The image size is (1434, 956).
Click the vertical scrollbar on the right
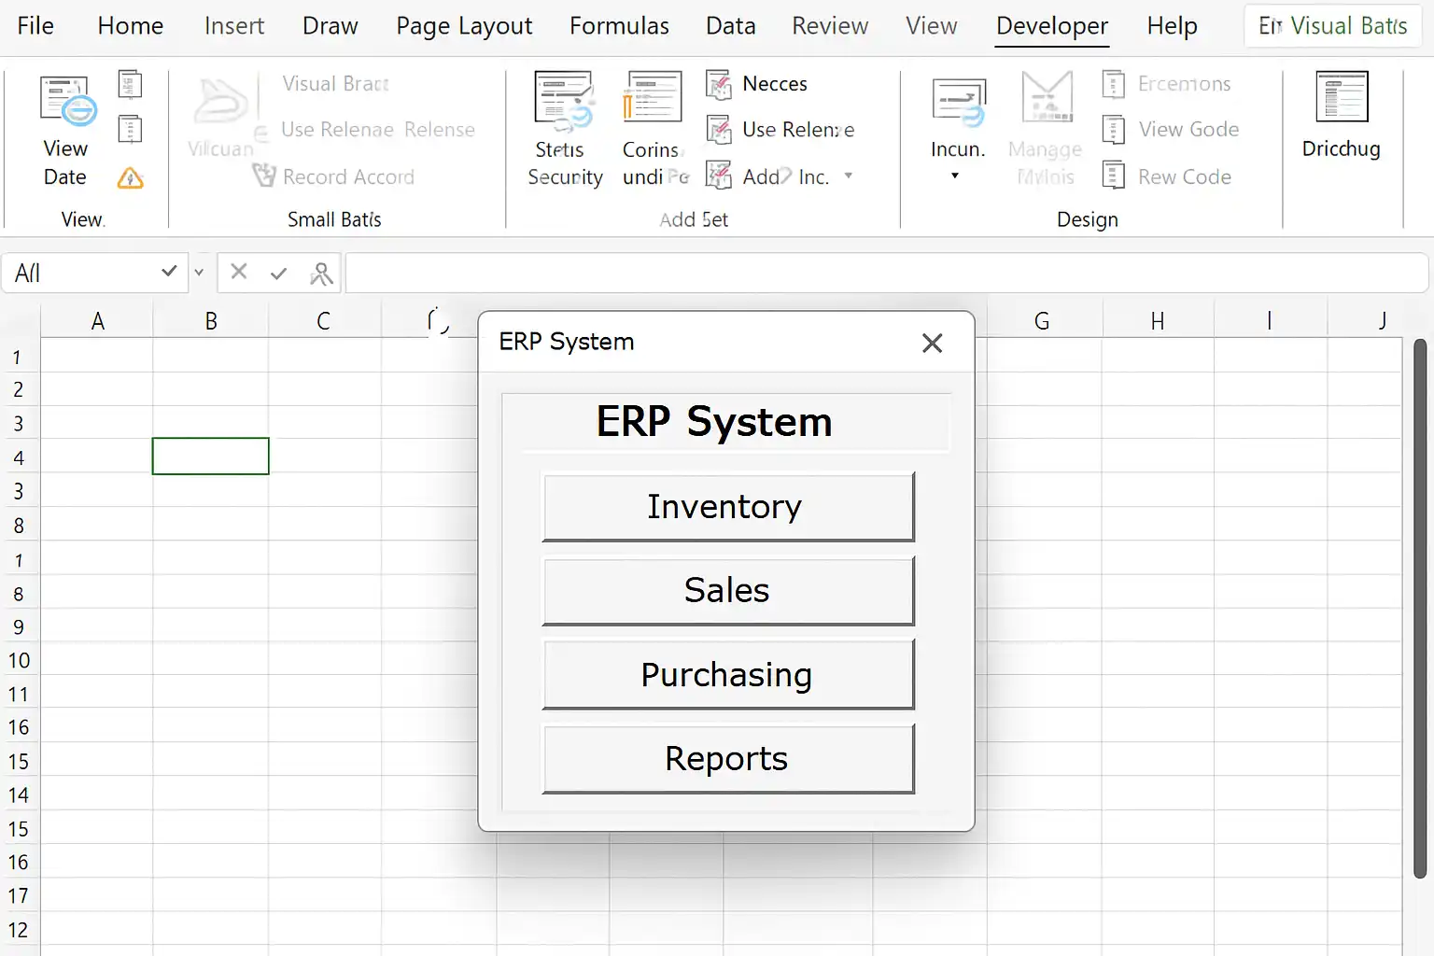[x=1419, y=607]
